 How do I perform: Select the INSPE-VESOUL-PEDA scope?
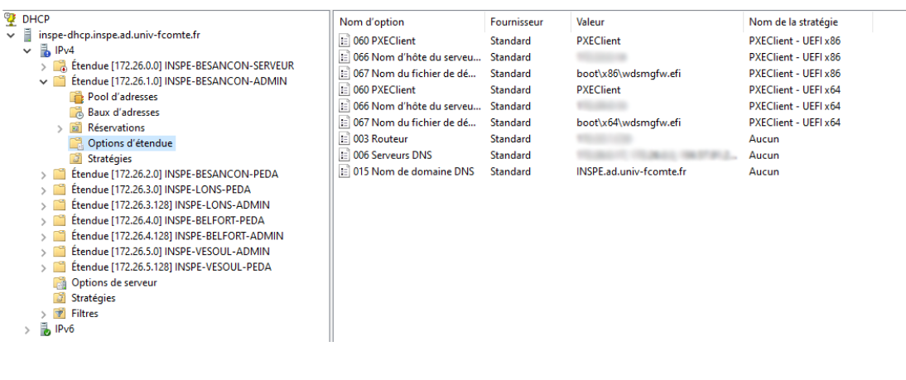[x=171, y=267]
